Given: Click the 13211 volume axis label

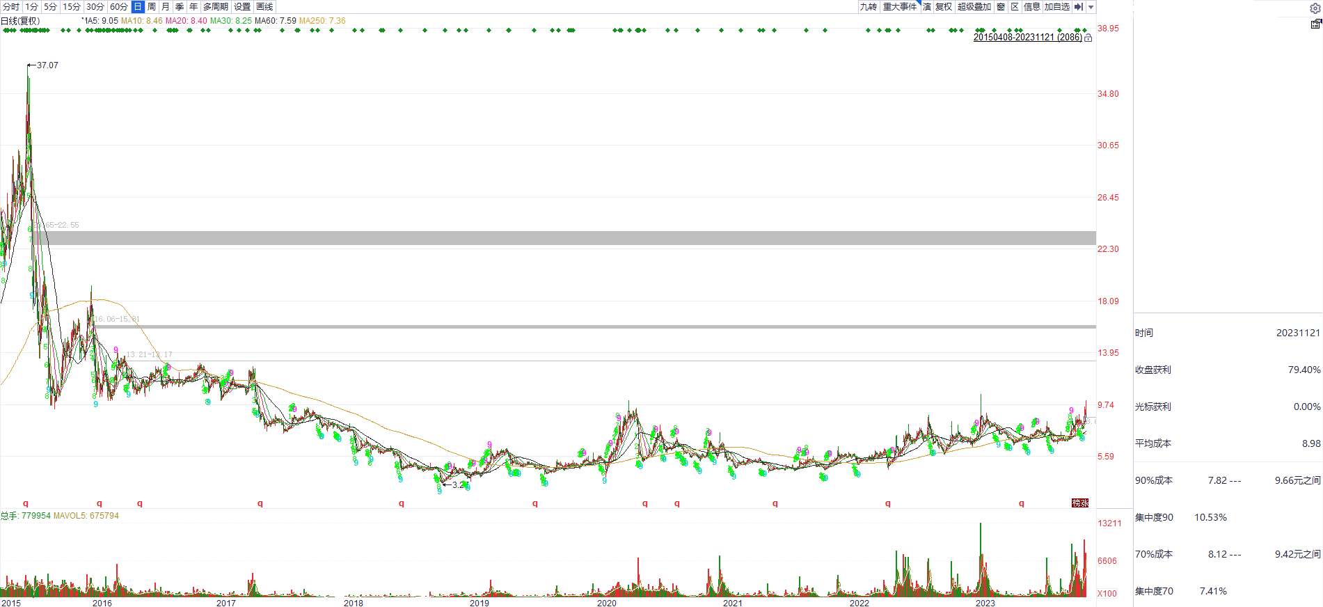Looking at the screenshot, I should point(1110,523).
